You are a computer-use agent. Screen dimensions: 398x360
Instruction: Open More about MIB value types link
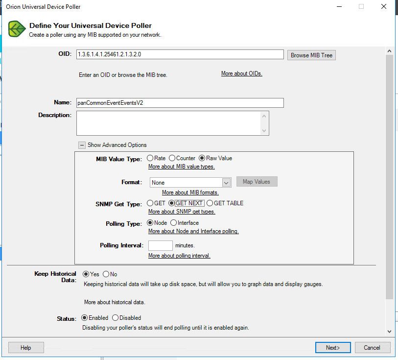pyautogui.click(x=182, y=167)
